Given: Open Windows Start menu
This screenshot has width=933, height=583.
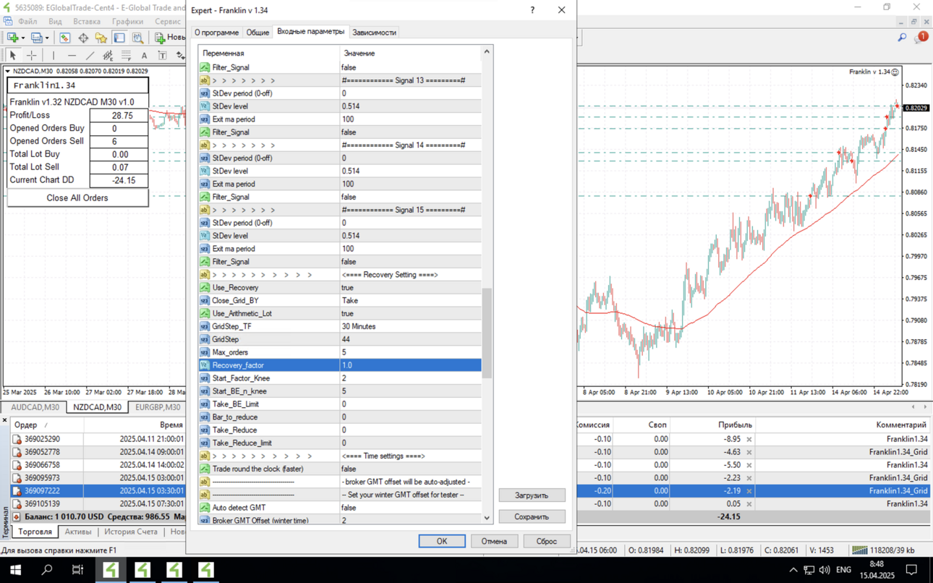Looking at the screenshot, I should [x=15, y=570].
